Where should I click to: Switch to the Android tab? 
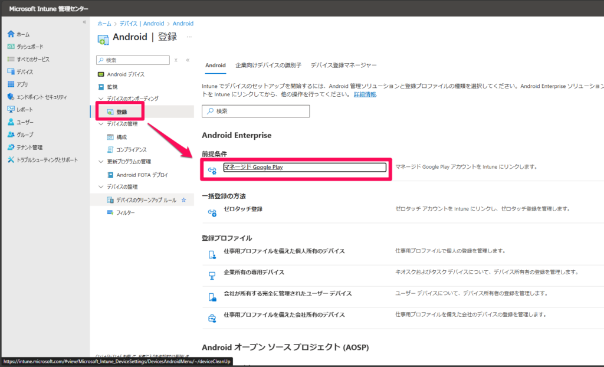tap(215, 65)
